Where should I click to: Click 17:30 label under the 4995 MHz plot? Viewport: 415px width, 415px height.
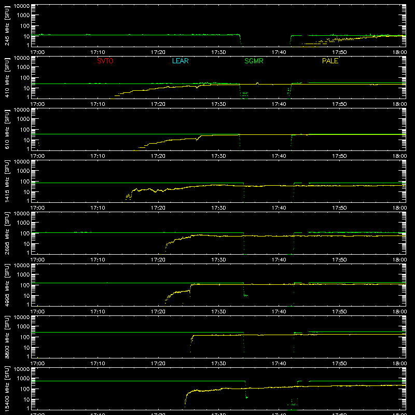[218, 312]
